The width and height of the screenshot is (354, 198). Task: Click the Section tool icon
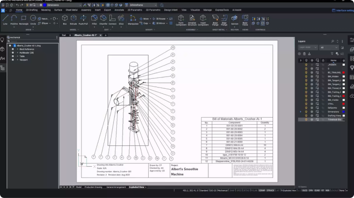[x=235, y=19]
